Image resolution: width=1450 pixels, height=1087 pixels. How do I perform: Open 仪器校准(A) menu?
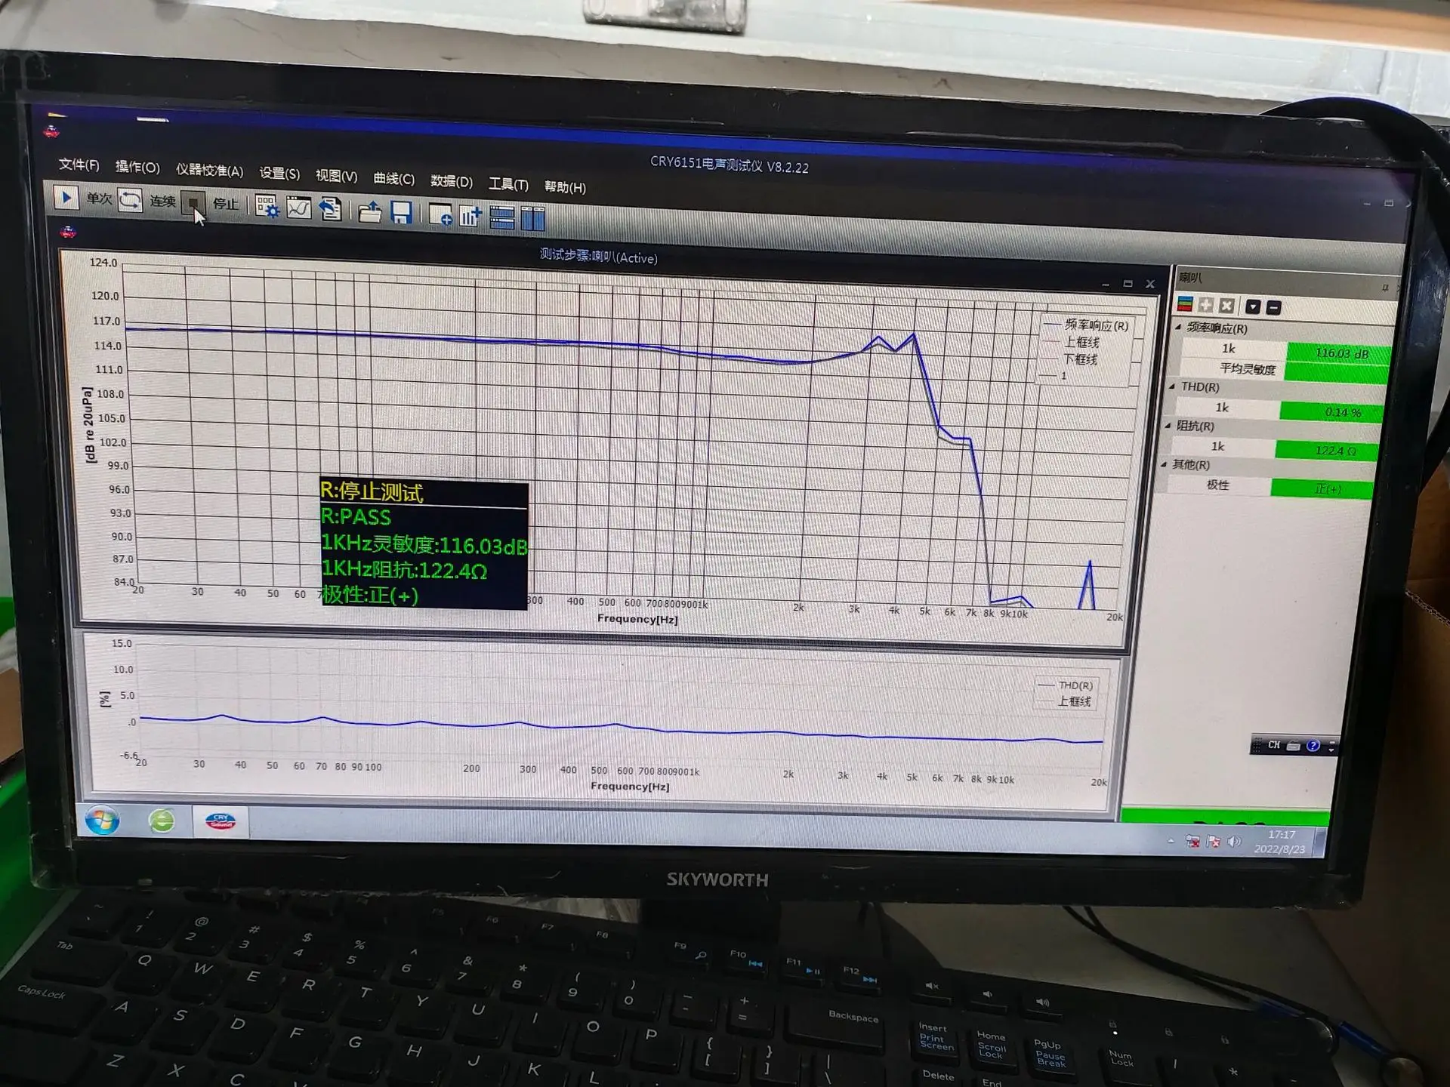pyautogui.click(x=209, y=171)
